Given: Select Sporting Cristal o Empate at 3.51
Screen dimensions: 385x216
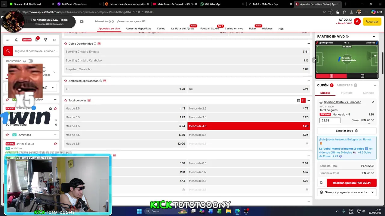Looking at the screenshot, I should click(187, 52).
